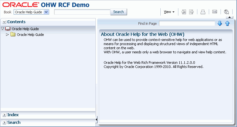Collapse the Oracle Help Guide book node

tap(3, 29)
